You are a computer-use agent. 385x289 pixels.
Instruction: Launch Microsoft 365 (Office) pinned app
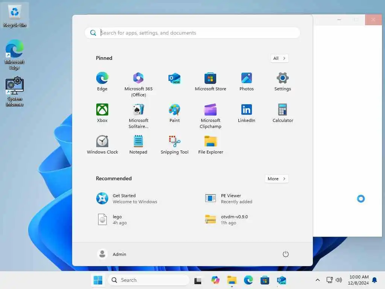(x=138, y=85)
